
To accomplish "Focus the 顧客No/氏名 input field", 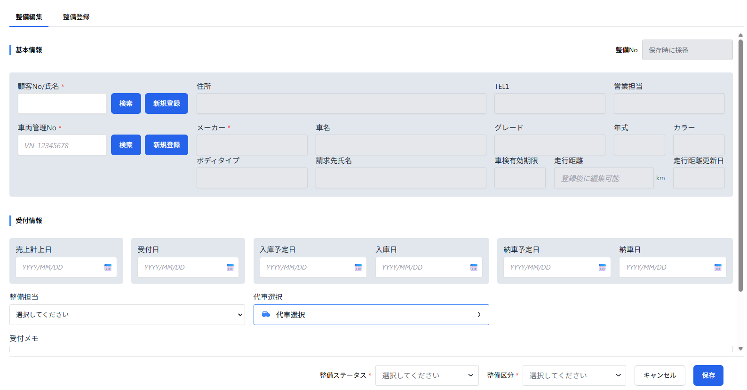I will point(62,103).
